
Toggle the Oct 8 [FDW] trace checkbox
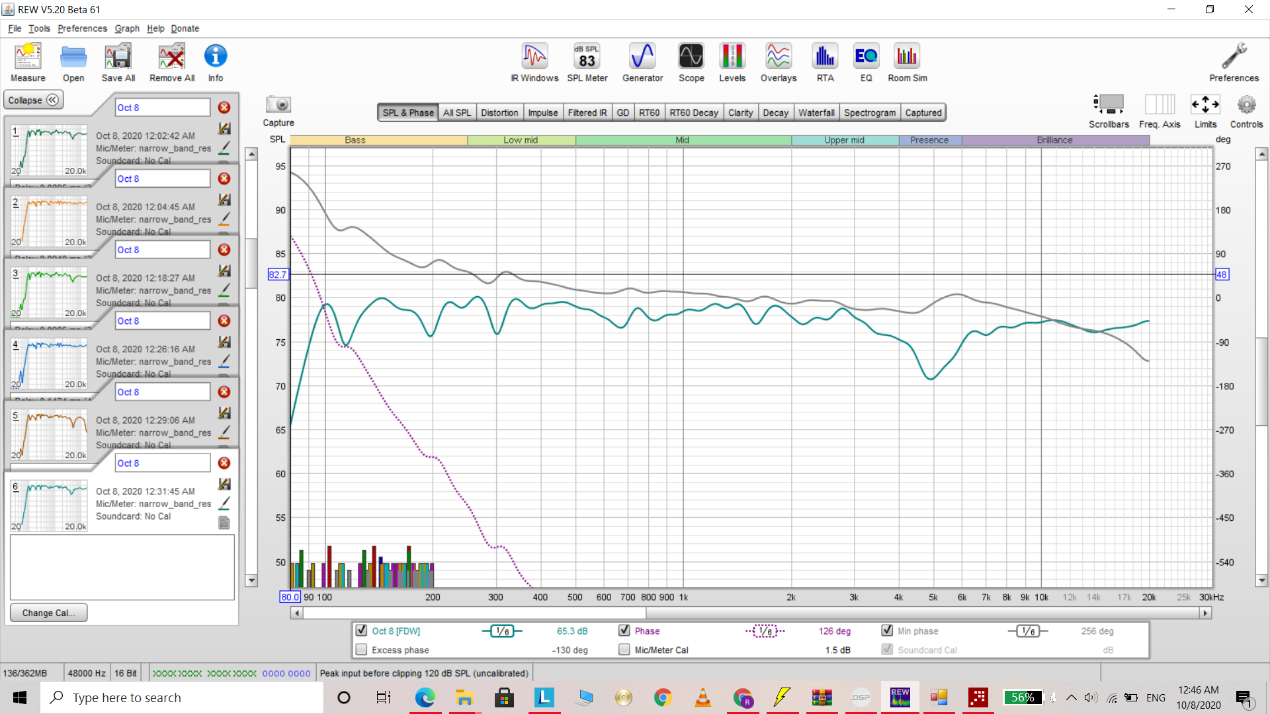361,630
